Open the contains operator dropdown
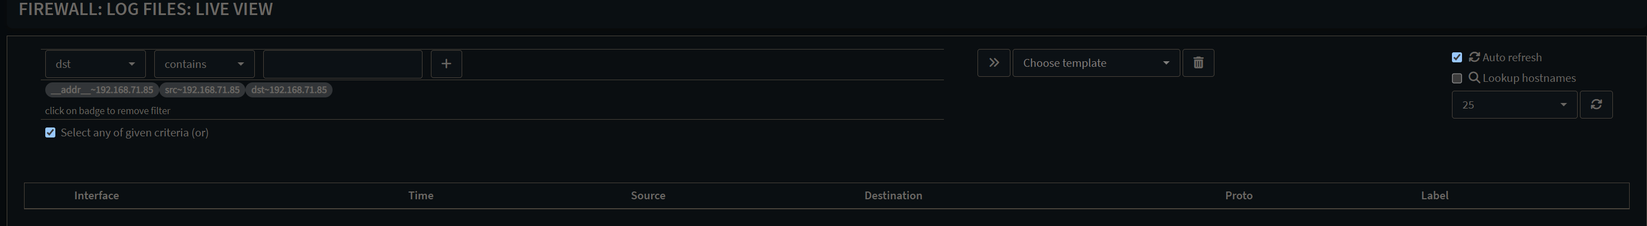1647x226 pixels. pos(204,63)
